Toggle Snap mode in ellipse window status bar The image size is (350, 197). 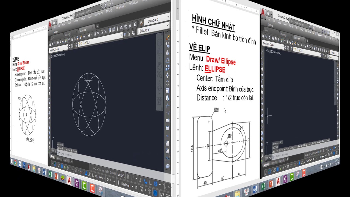click(132, 178)
